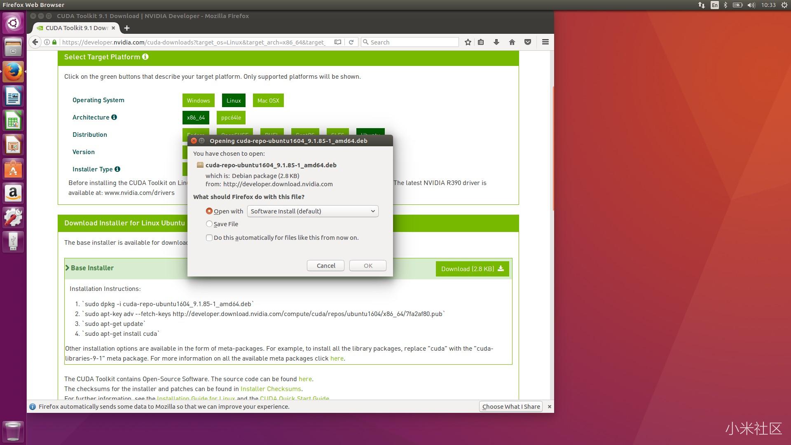Viewport: 791px width, 445px height.
Task: Click OK in download dialog
Action: point(368,265)
